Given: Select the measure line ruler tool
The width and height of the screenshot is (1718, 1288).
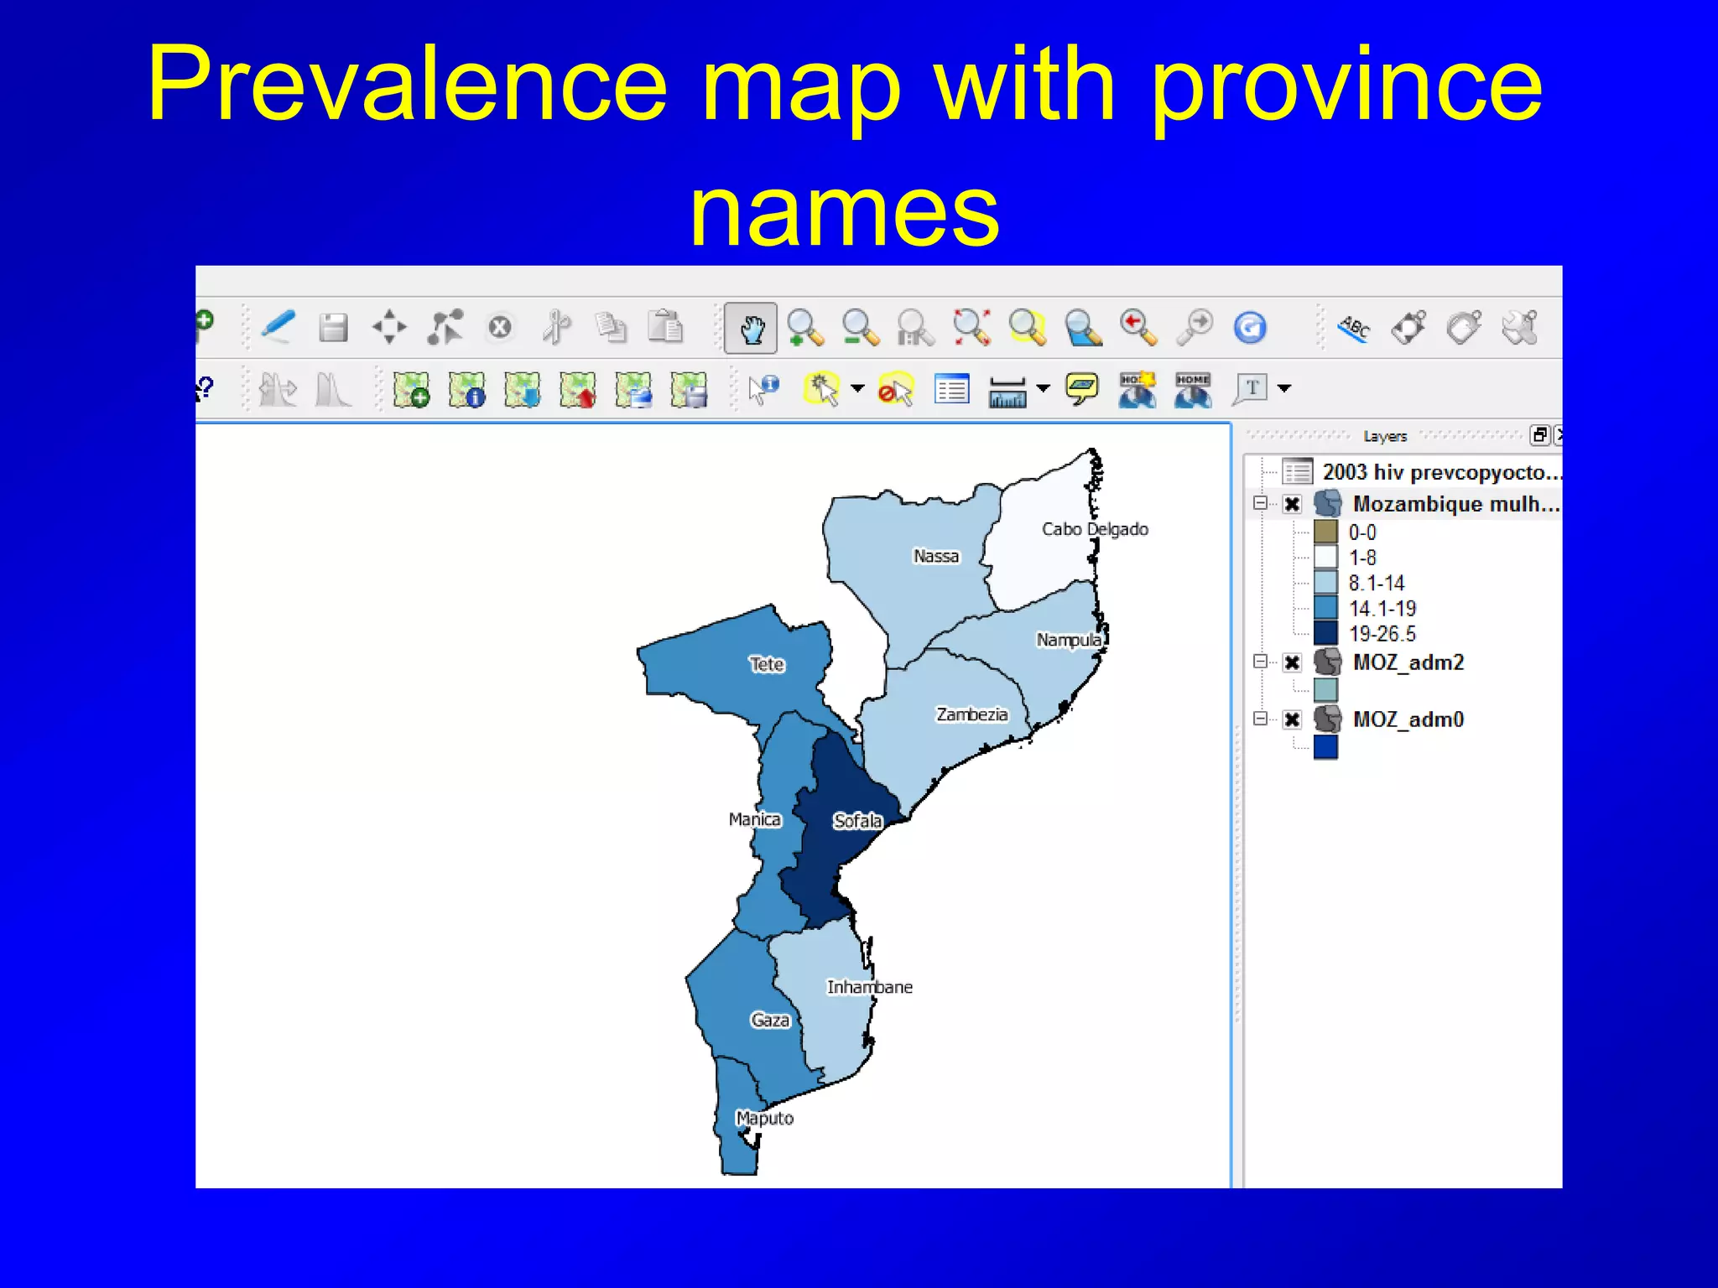Looking at the screenshot, I should pyautogui.click(x=1007, y=391).
